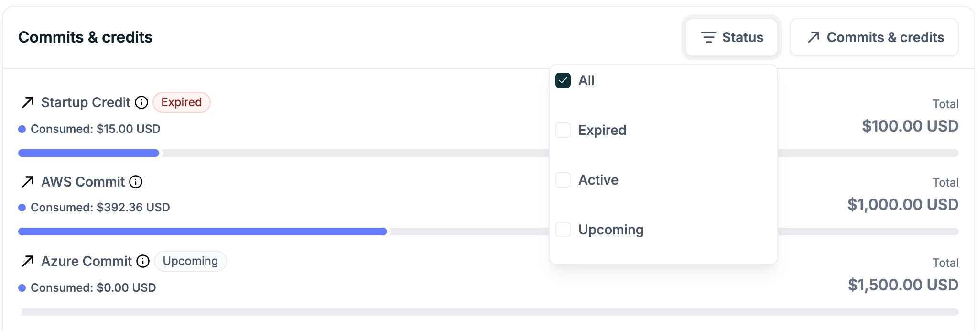977x331 pixels.
Task: Click the external link arrow beside Azure Commit
Action: pyautogui.click(x=27, y=261)
